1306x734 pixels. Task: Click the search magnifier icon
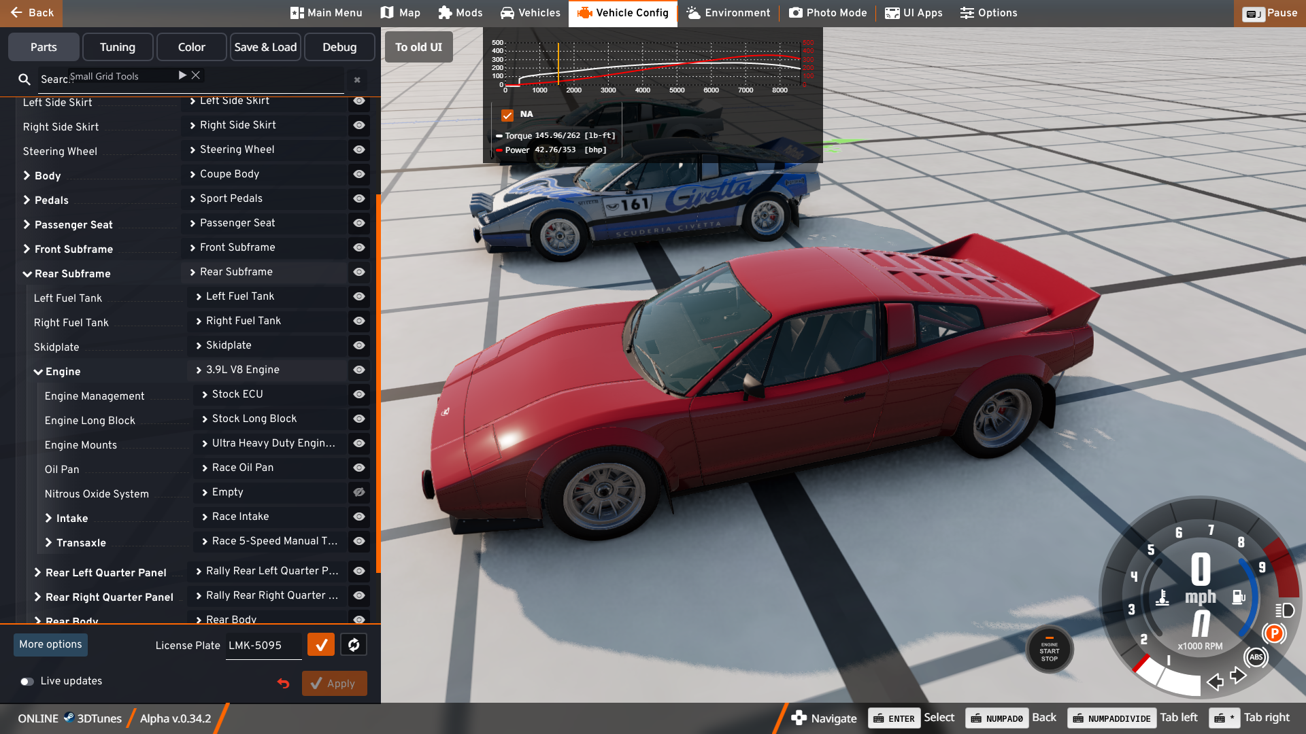click(24, 80)
